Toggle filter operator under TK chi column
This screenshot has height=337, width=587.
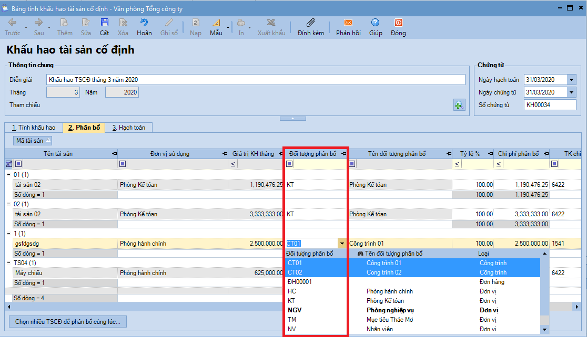[x=554, y=164]
